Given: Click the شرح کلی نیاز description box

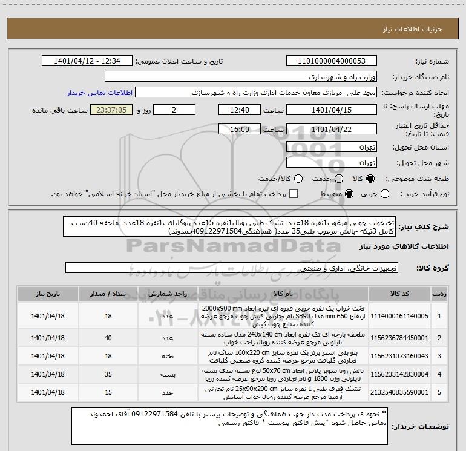Looking at the screenshot, I should coord(229,226).
